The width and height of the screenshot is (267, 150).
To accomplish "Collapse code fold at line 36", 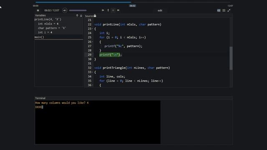I will [93, 85].
